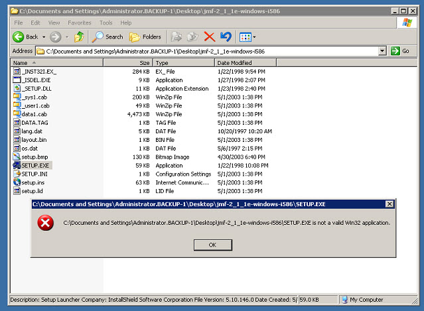Open the Search pane
Image resolution: width=424 pixels, height=311 pixels.
pyautogui.click(x=108, y=36)
